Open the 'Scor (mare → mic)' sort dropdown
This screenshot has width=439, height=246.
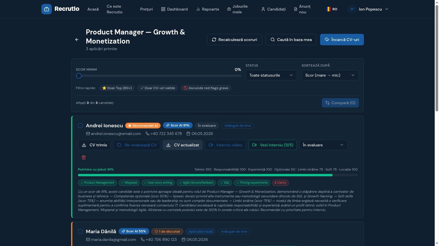(x=330, y=75)
